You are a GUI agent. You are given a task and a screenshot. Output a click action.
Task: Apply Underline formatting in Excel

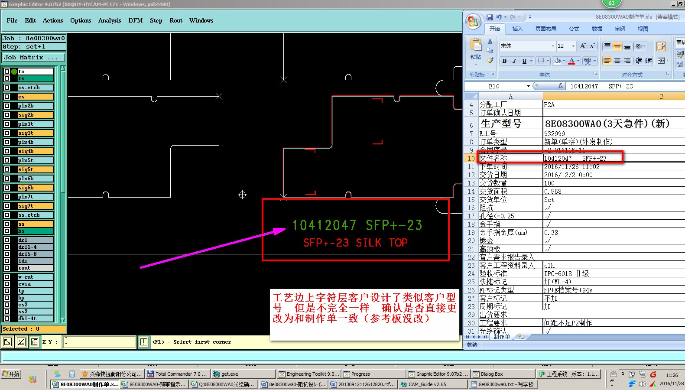[524, 61]
